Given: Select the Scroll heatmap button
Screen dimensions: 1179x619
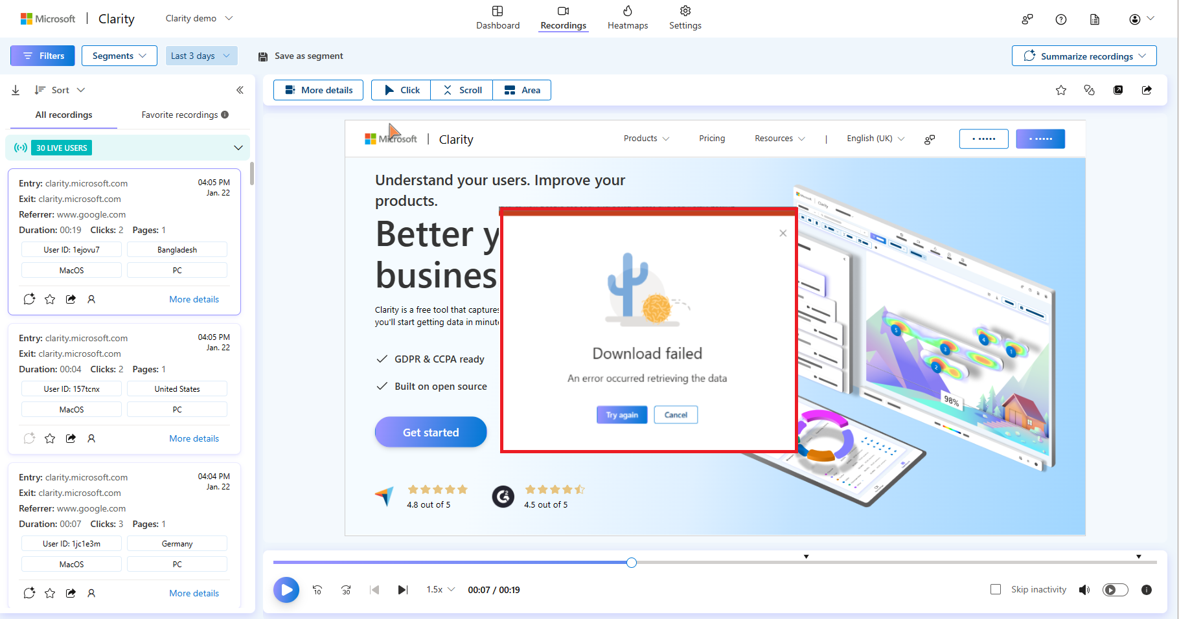Looking at the screenshot, I should click(462, 90).
